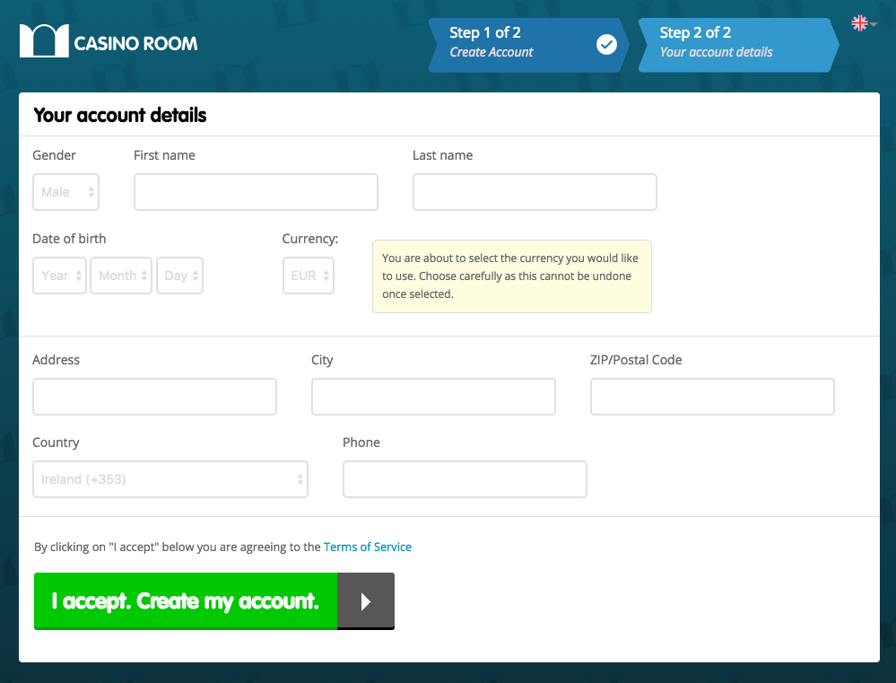896x683 pixels.
Task: Click the Step 1 checkmark icon
Action: pyautogui.click(x=606, y=44)
